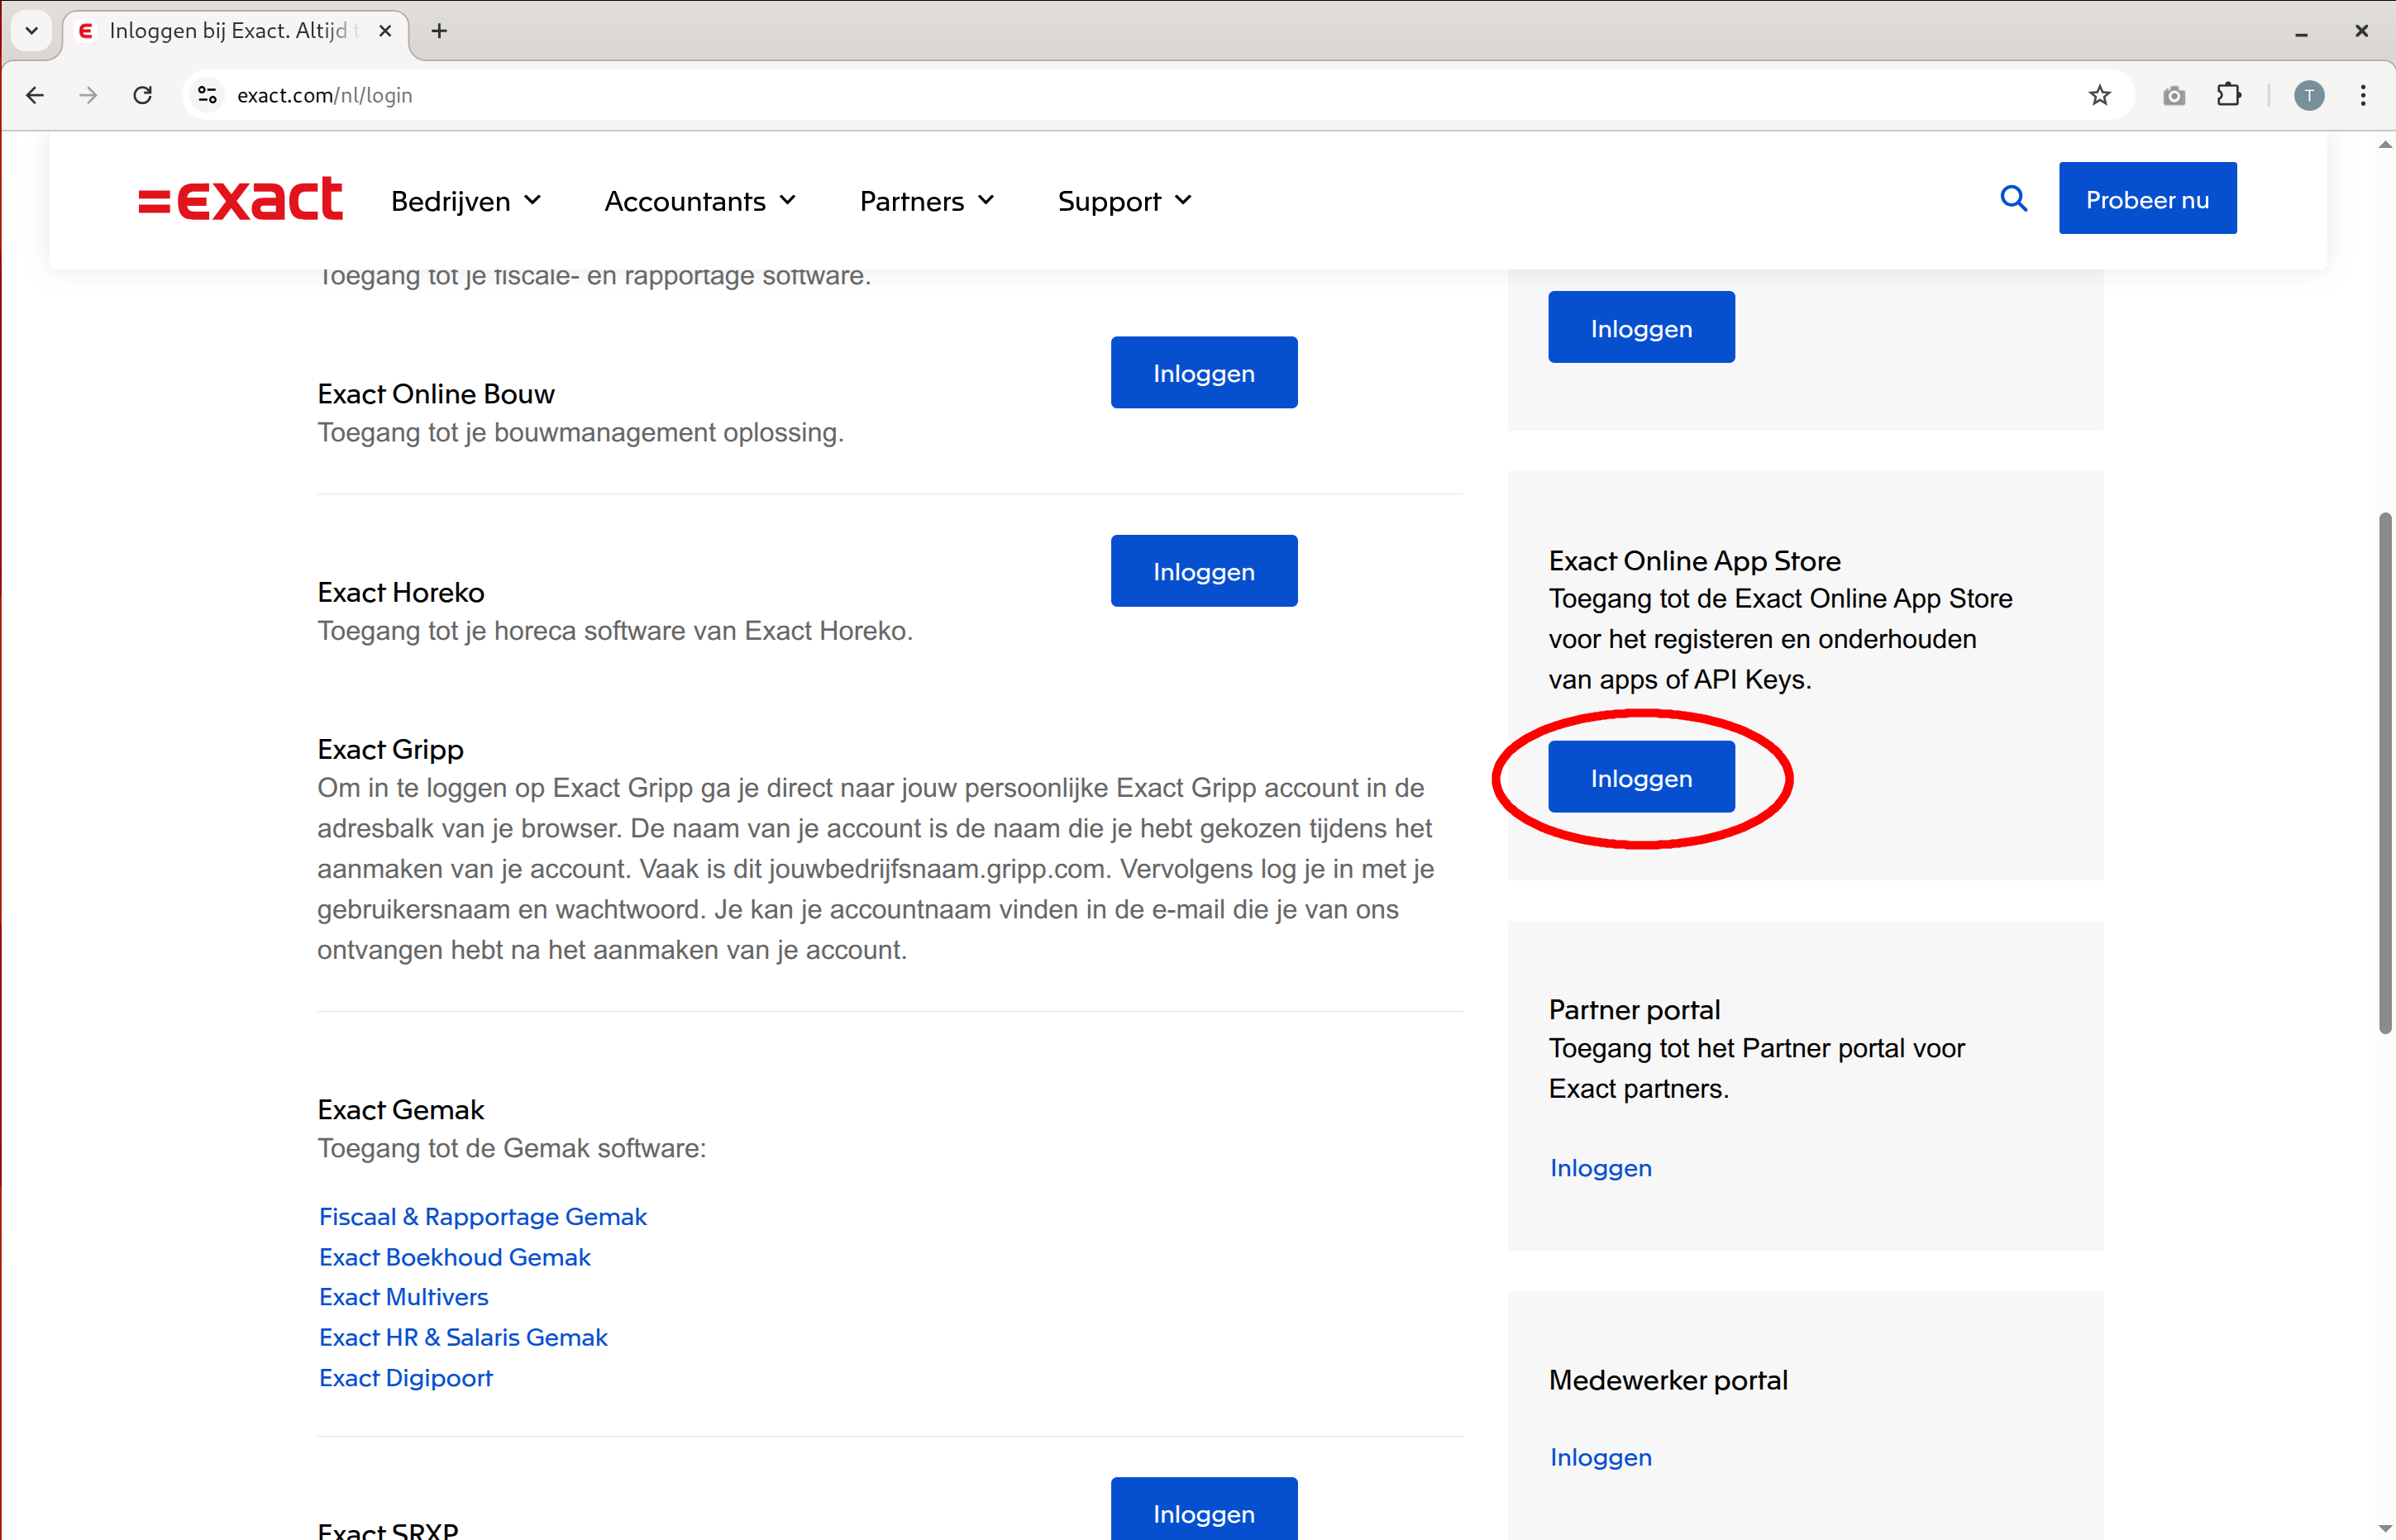This screenshot has width=2396, height=1540.
Task: Open the site search magnifier icon
Action: point(2013,199)
